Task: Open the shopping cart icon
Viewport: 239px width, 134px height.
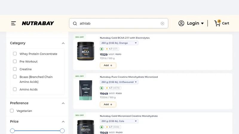Action: 217,23
